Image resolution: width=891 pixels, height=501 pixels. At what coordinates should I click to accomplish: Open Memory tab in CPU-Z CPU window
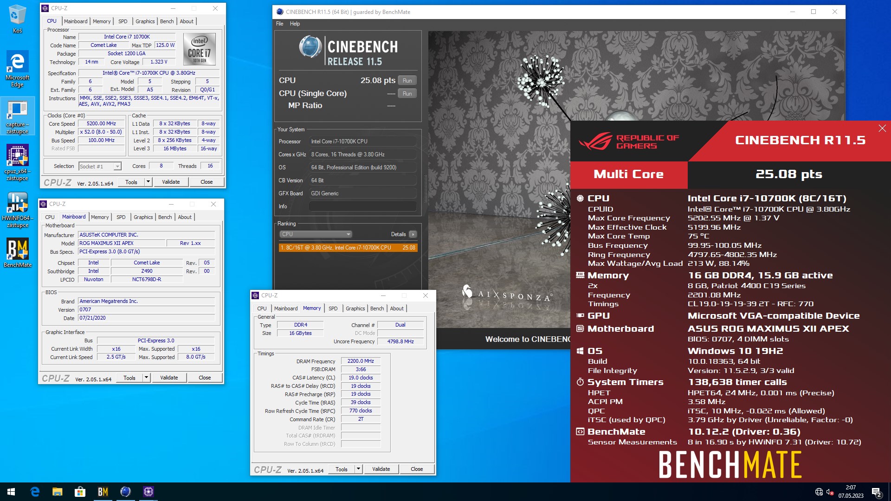coord(102,21)
